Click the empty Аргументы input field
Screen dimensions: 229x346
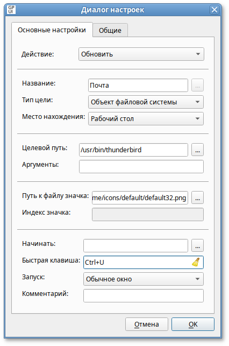coord(141,167)
